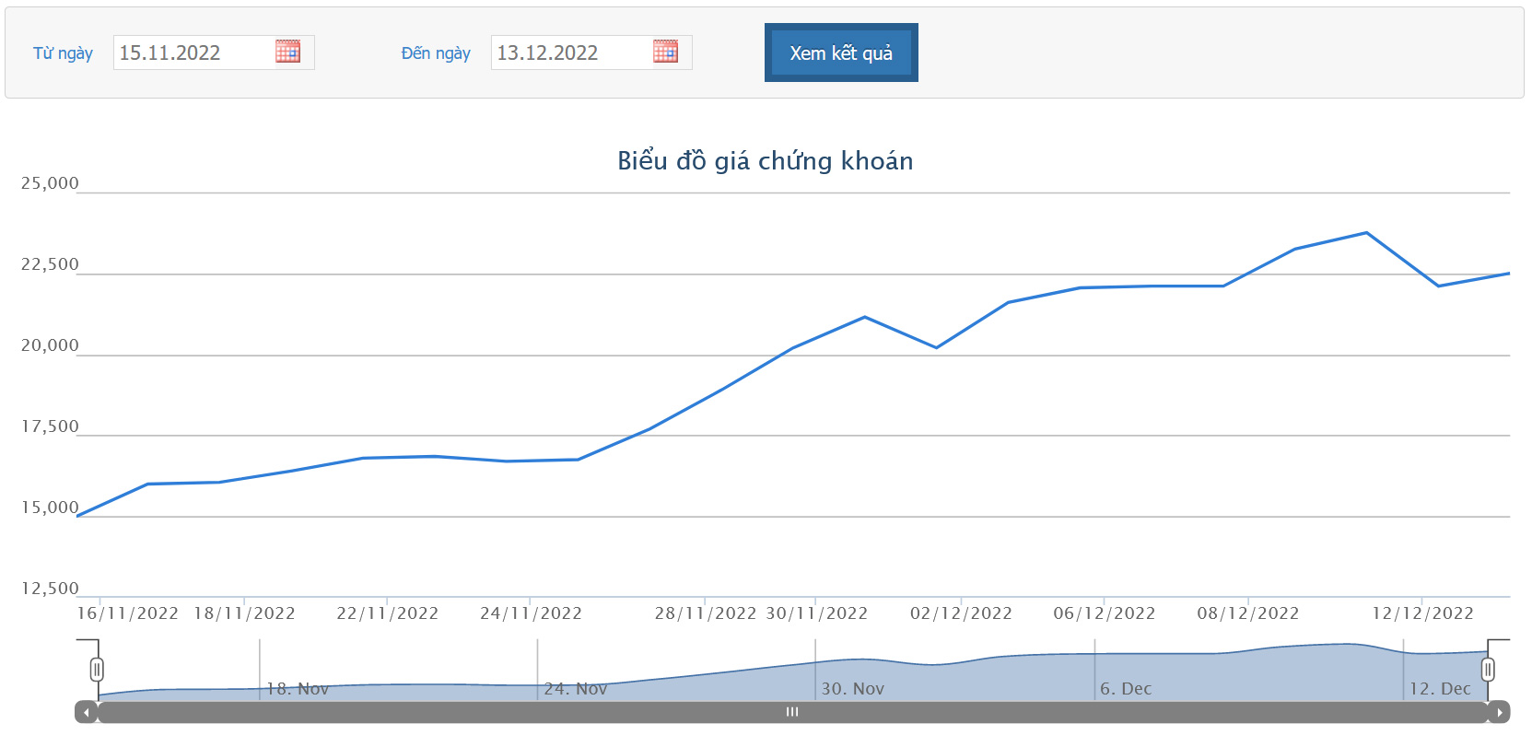Click the left range handle of the navigator
The height and width of the screenshot is (747, 1532).
click(97, 670)
